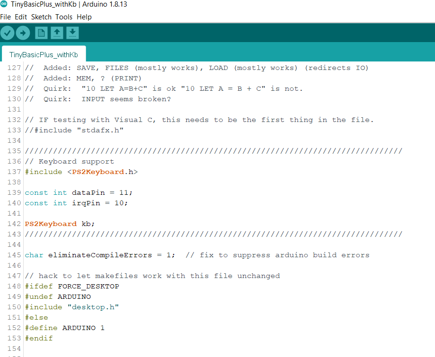
Task: Open the Tools menu
Action: click(x=64, y=17)
